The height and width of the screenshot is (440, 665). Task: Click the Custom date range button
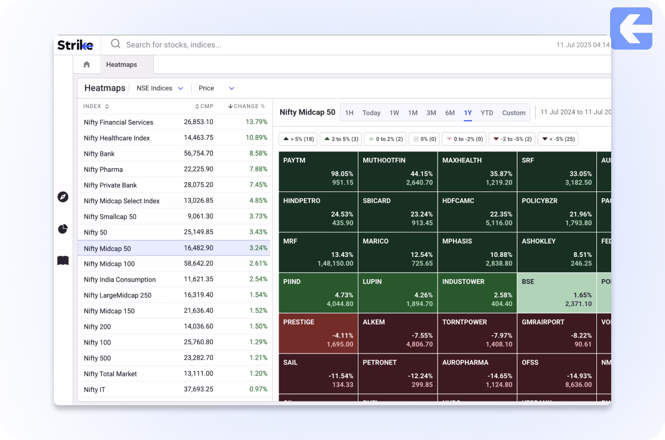point(514,112)
